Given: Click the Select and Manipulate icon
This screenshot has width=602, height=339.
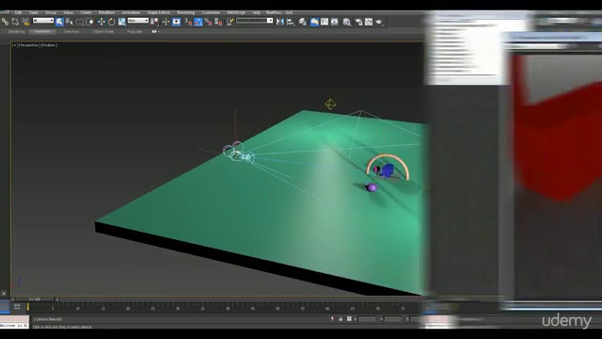Looking at the screenshot, I should (x=166, y=22).
